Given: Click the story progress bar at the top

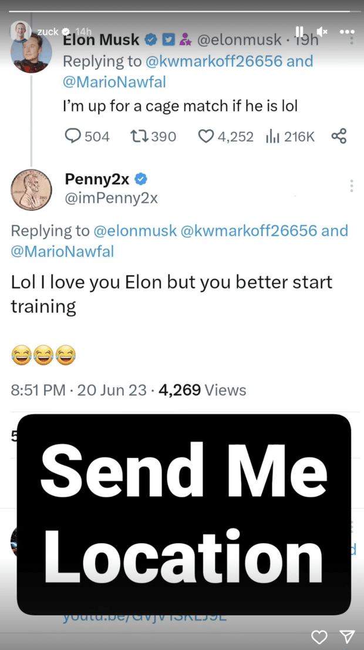Looking at the screenshot, I should 182,11.
